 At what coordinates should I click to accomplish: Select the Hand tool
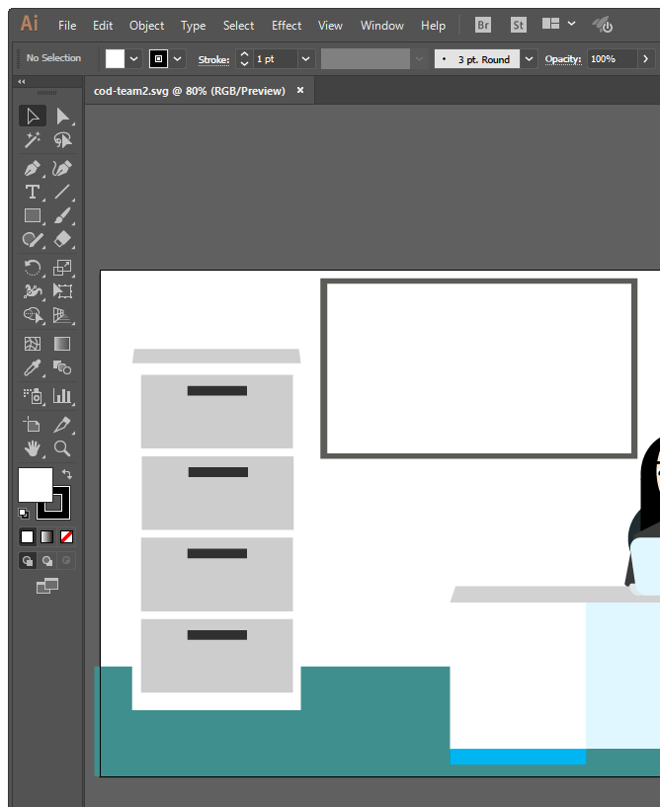(x=33, y=448)
